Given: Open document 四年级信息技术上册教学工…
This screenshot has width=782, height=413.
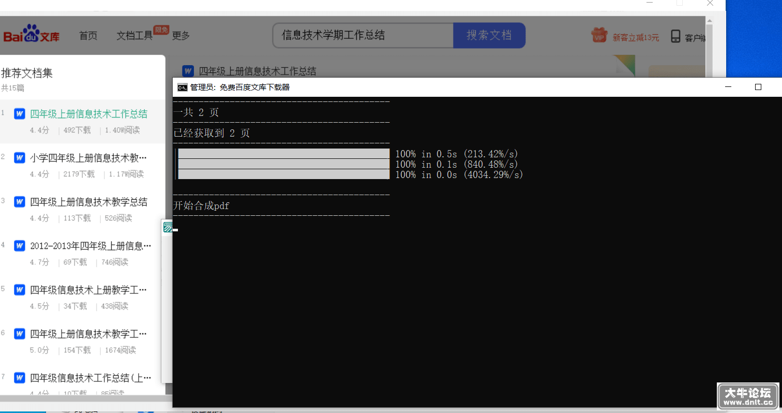Looking at the screenshot, I should [88, 290].
